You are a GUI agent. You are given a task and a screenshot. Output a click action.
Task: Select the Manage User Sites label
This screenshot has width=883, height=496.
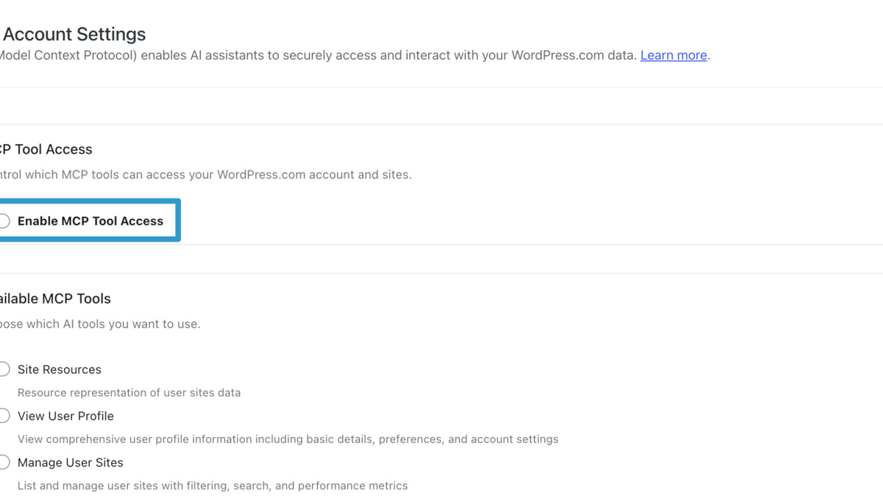70,462
